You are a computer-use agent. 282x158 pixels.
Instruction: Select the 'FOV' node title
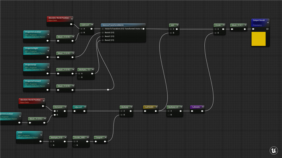[x=20, y=133]
